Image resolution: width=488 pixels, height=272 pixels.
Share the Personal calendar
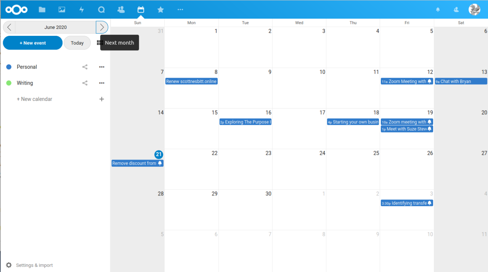(x=85, y=67)
